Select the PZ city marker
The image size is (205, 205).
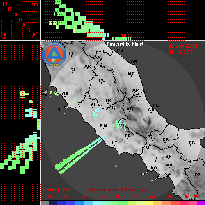[198, 175]
